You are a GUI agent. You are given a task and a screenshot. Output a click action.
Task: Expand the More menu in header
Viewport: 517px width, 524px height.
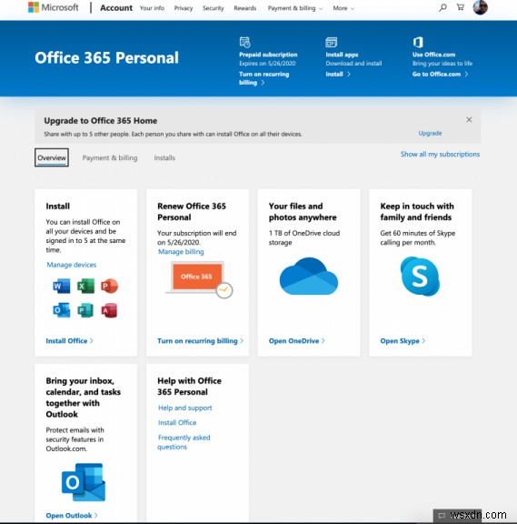pyautogui.click(x=343, y=8)
